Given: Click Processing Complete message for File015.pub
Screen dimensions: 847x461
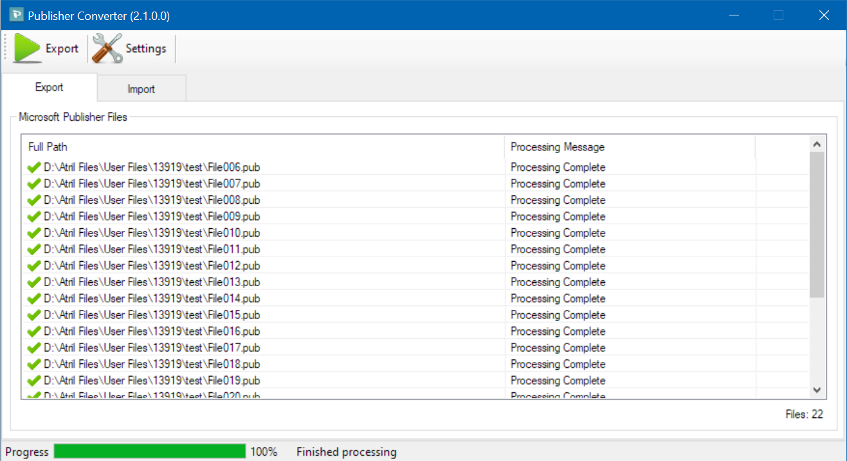Looking at the screenshot, I should pos(558,315).
